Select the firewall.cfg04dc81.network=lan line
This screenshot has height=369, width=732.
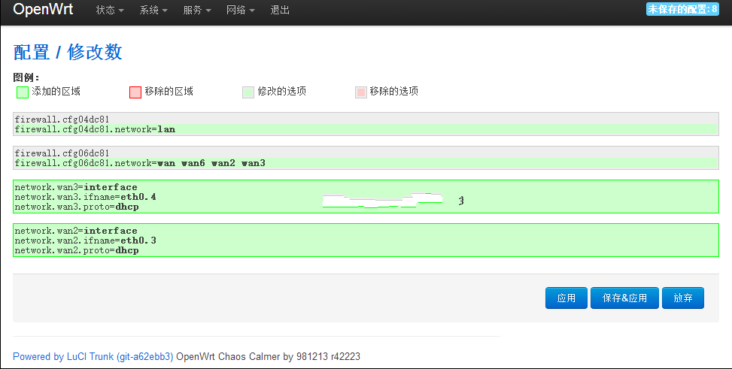[95, 129]
